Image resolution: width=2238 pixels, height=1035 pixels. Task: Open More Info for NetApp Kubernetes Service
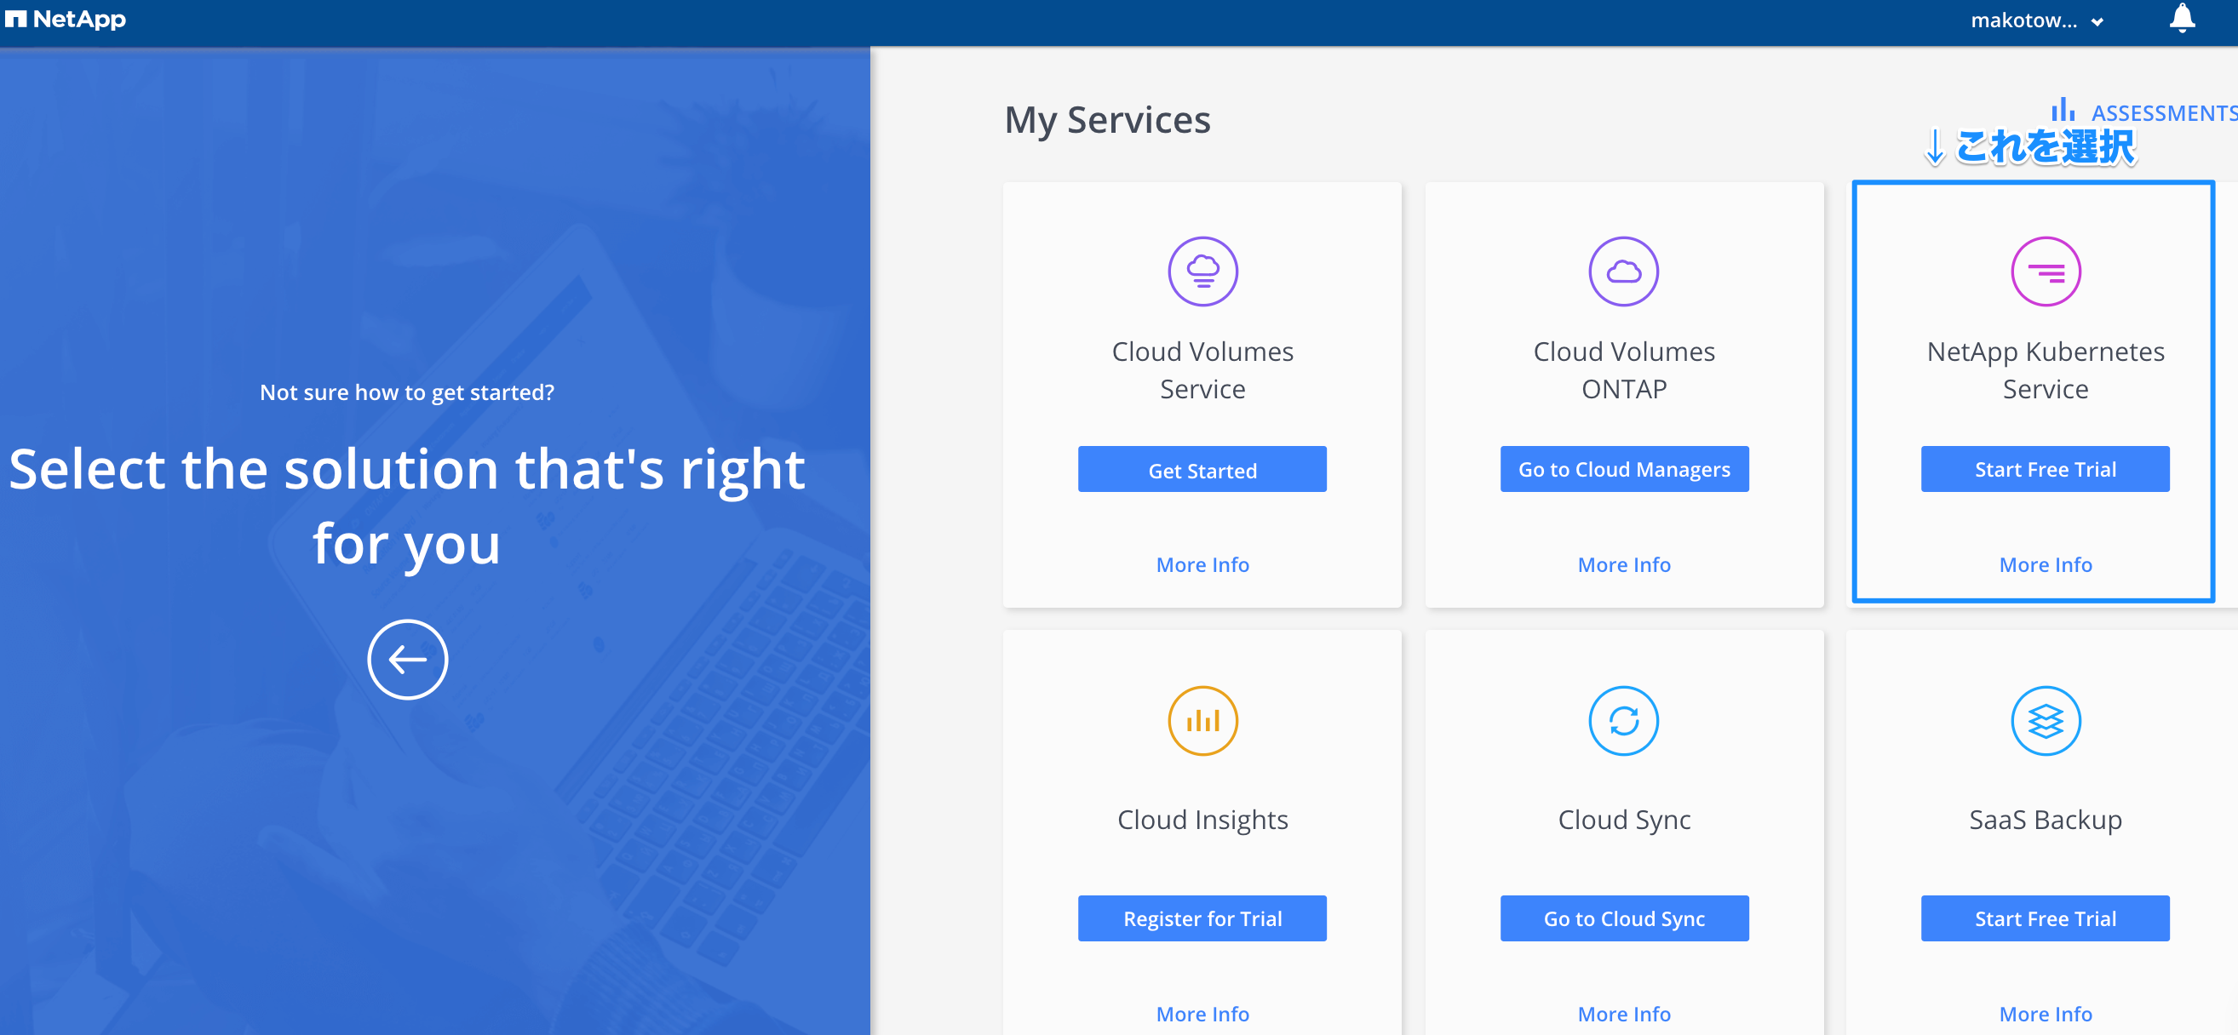click(2046, 564)
